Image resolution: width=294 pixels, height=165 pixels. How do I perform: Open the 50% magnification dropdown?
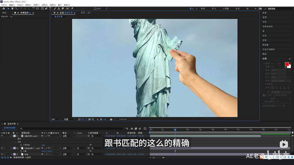[56, 119]
